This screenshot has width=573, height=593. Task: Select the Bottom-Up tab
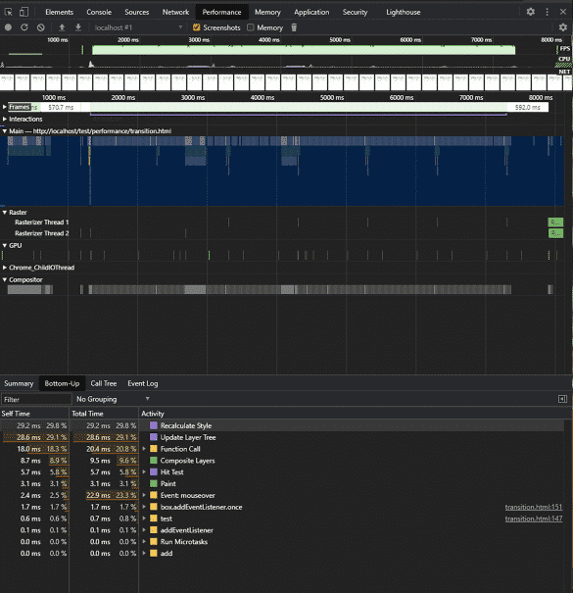[x=62, y=383]
